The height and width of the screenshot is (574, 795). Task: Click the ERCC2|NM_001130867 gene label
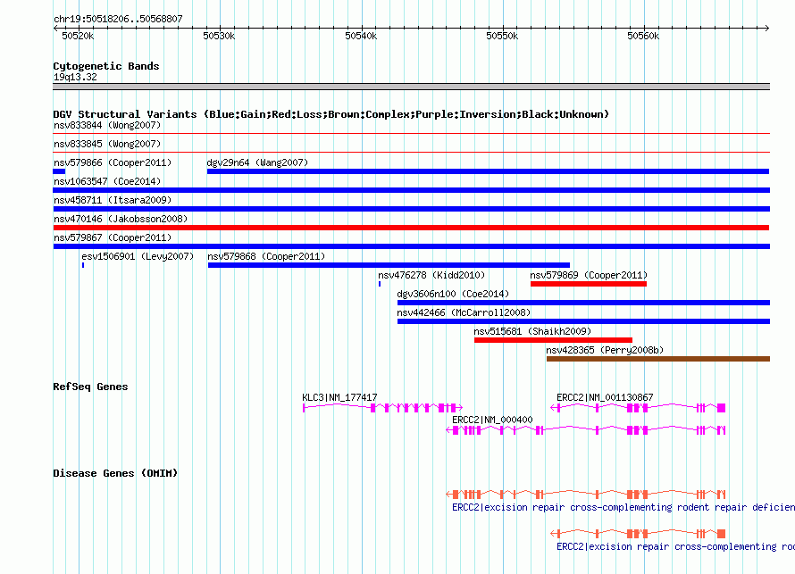(x=605, y=397)
